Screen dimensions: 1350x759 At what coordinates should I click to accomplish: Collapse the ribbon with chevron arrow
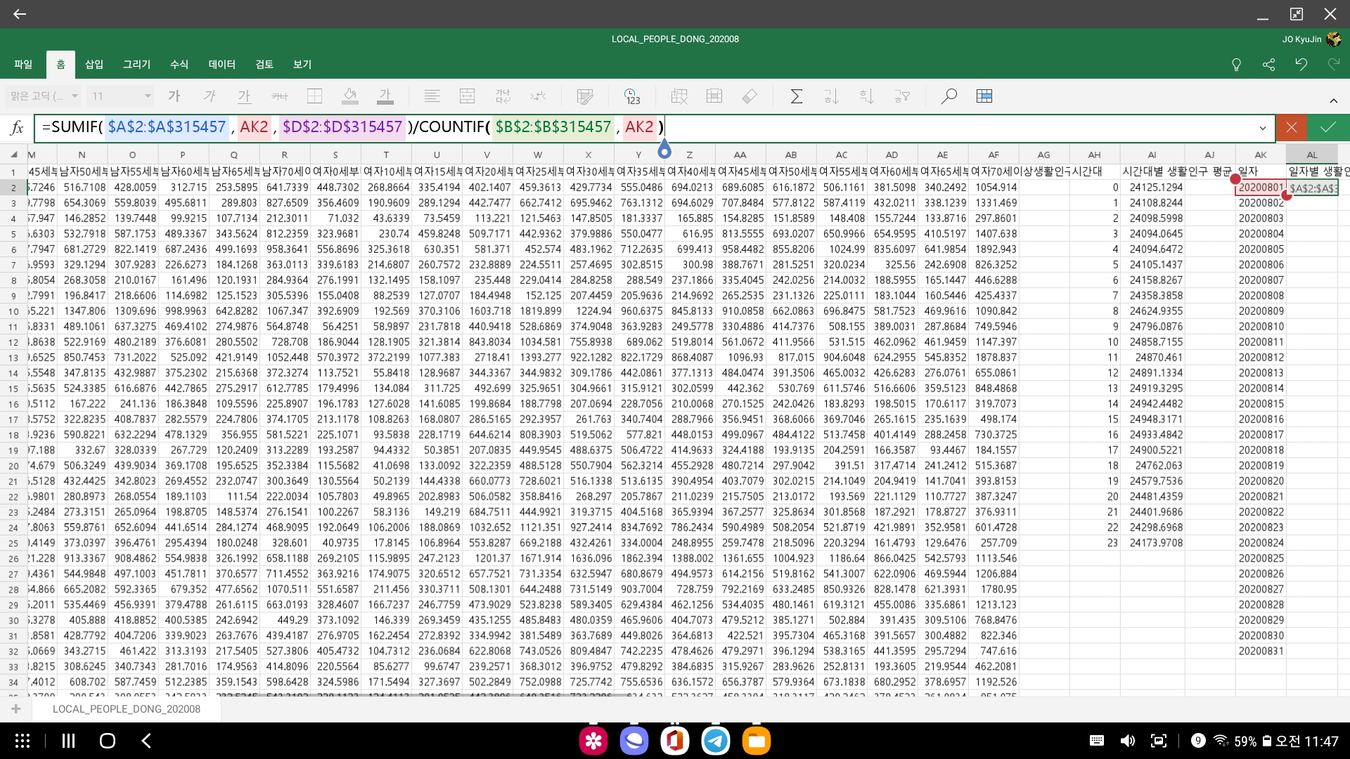click(1333, 100)
